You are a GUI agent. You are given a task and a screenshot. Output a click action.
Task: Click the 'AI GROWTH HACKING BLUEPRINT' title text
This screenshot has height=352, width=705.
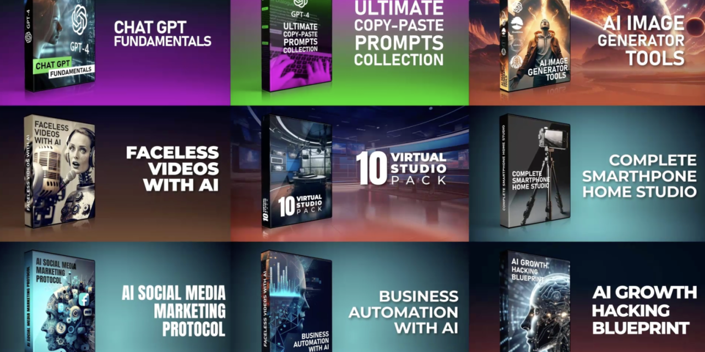[x=644, y=310]
